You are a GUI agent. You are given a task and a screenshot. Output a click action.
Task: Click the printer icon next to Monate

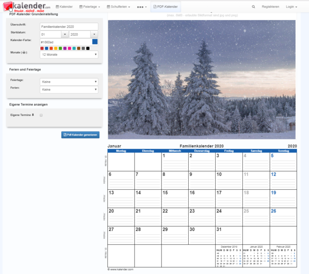[24, 52]
